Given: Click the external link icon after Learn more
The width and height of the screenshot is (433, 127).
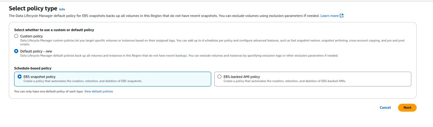Looking at the screenshot, I should click(342, 16).
